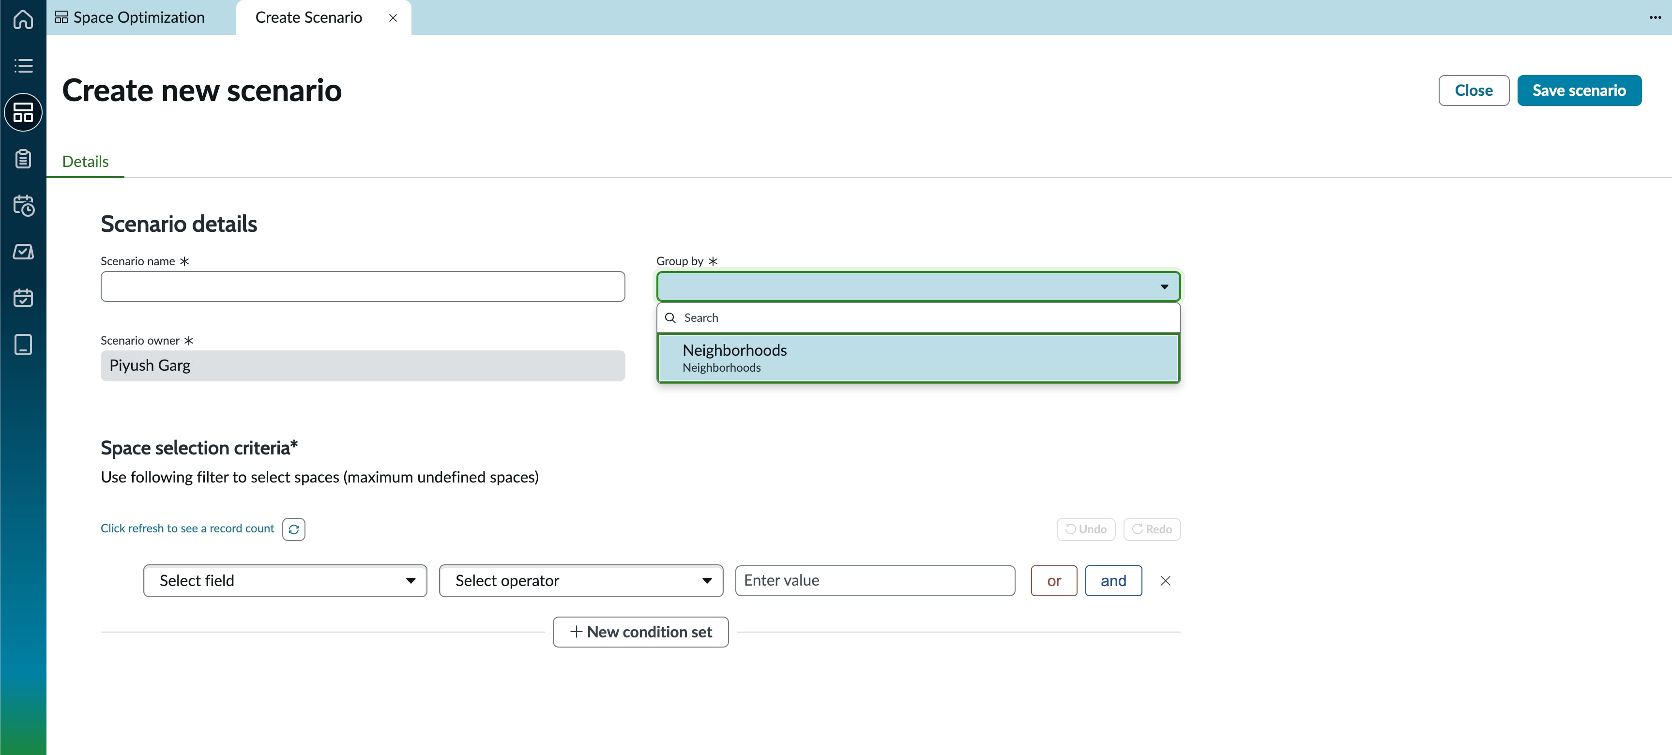Click the Scenario owner field Piyush Garg

pos(363,365)
